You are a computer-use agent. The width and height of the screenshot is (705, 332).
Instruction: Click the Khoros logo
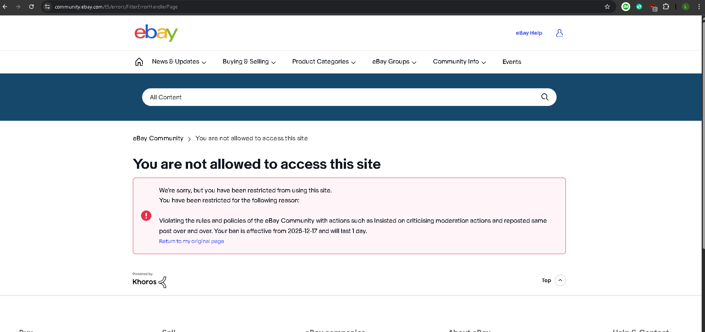coord(150,282)
